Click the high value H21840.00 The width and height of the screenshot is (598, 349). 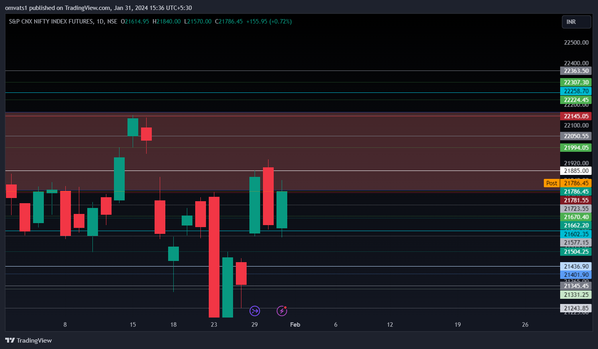pos(167,22)
